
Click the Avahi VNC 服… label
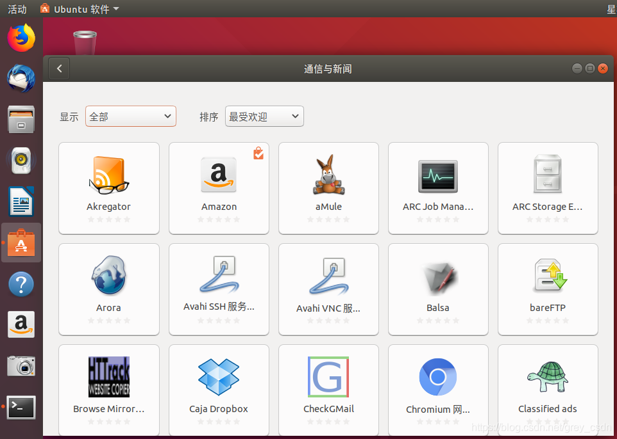point(328,308)
